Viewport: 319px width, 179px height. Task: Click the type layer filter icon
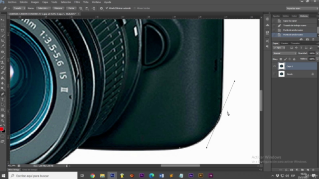[301, 48]
